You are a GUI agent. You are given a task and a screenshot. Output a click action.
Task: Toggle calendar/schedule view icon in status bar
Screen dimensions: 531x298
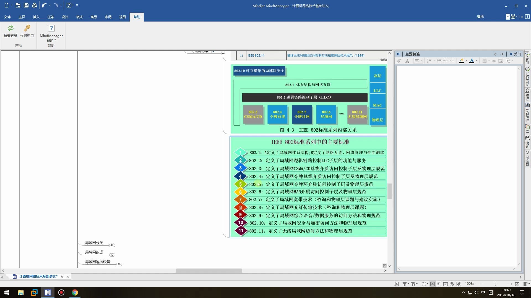[x=446, y=284]
